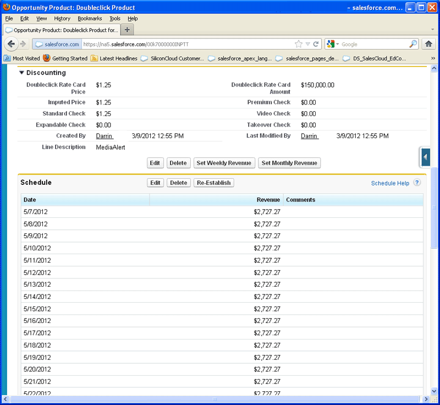
Task: Bookmark this page via the star icon
Action: click(x=297, y=45)
